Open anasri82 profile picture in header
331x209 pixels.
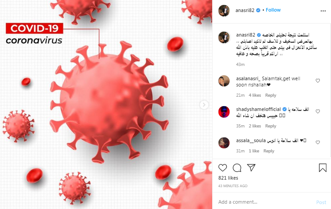click(224, 11)
